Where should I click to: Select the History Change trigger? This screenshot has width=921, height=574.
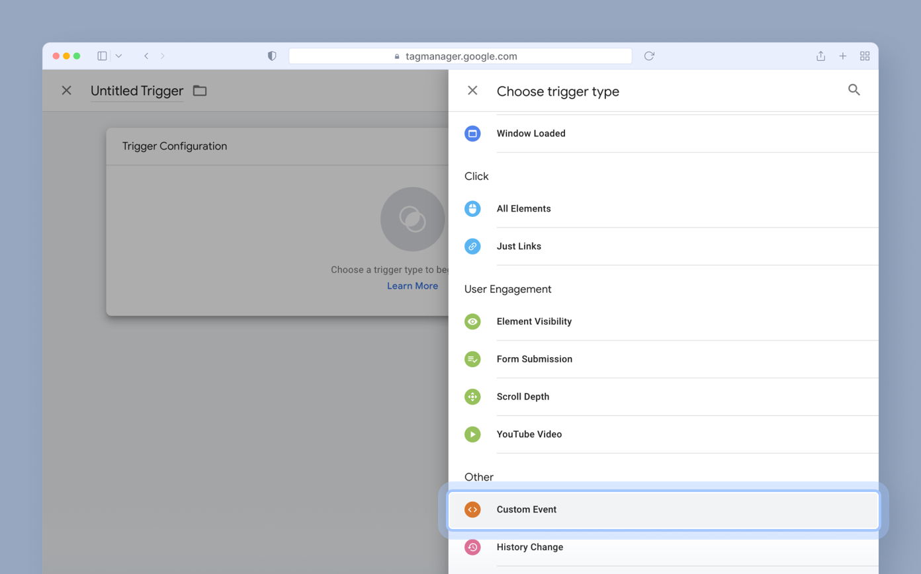click(x=529, y=547)
